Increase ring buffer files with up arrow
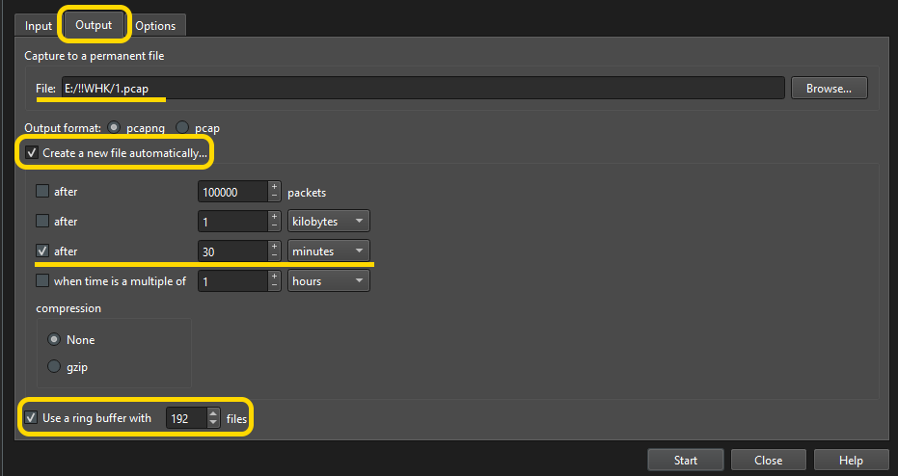 click(213, 413)
